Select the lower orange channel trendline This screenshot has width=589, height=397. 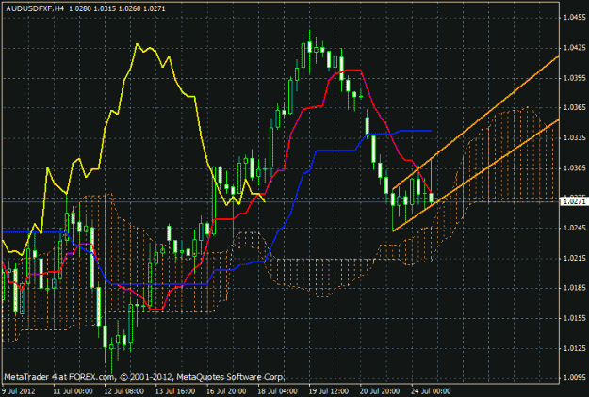(x=476, y=175)
